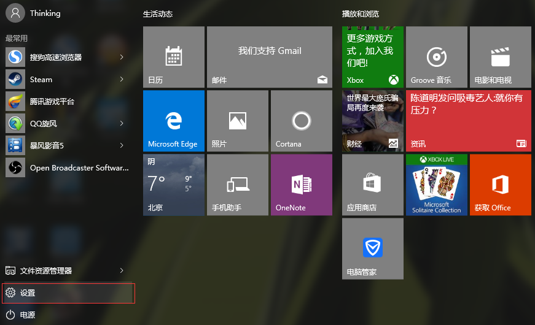Open the 邮件 mail tile
Image resolution: width=535 pixels, height=325 pixels.
270,57
